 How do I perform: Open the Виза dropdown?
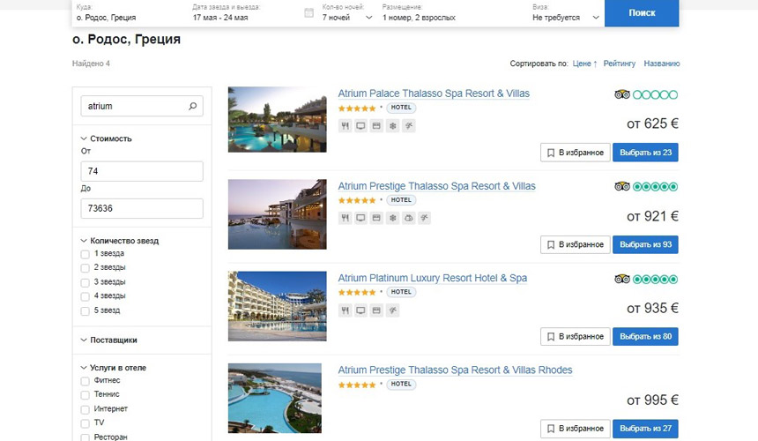tap(566, 18)
